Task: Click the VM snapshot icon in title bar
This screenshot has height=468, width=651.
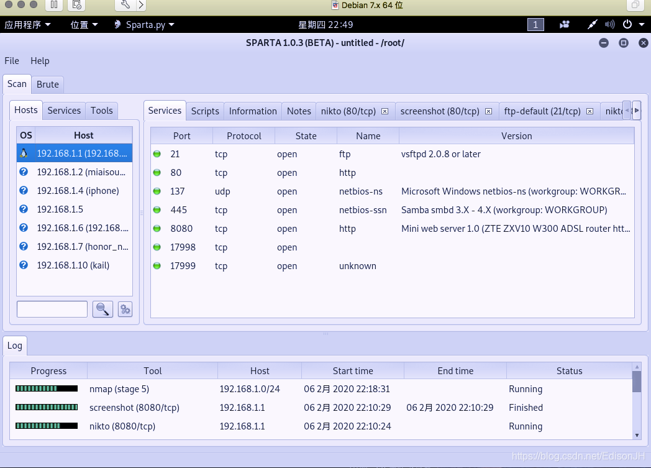Action: tap(76, 5)
